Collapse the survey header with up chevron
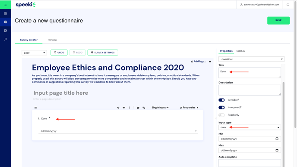This screenshot has height=167, width=297. coord(210,62)
